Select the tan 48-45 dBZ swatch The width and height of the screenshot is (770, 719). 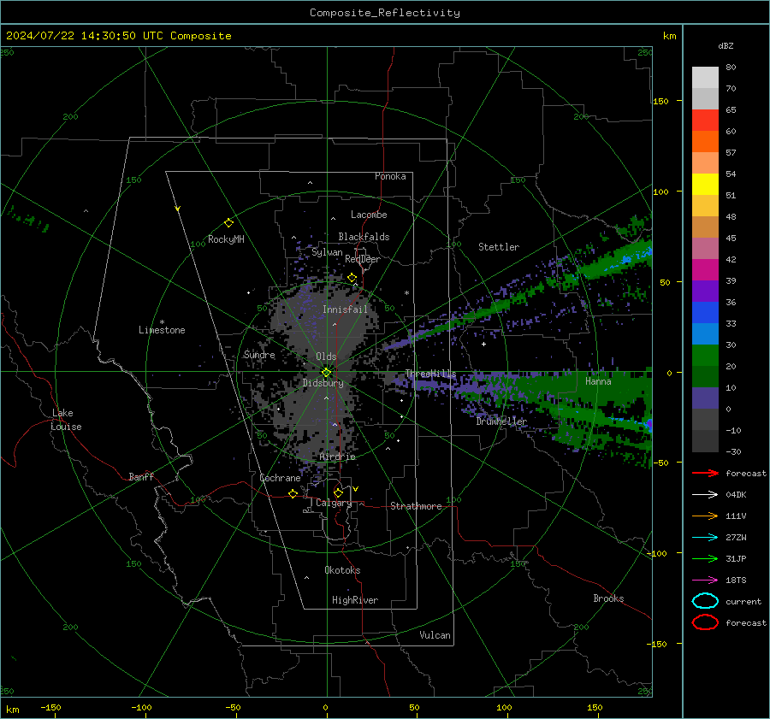[705, 227]
